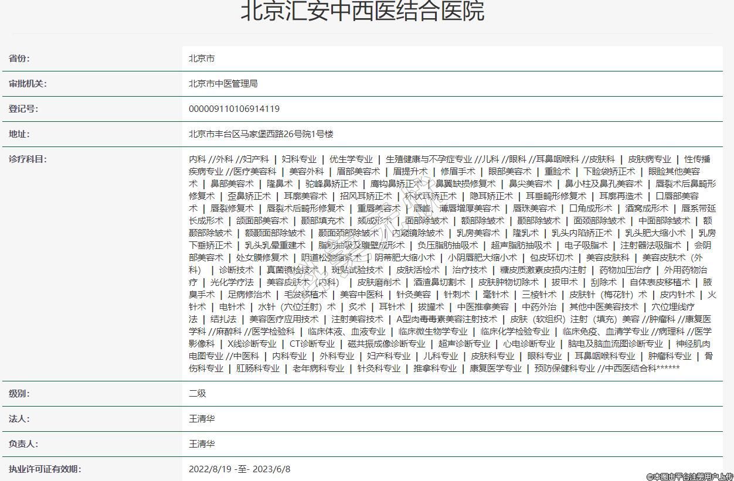Click the 省份 row label
The image size is (734, 481).
click(19, 59)
